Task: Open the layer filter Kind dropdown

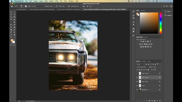Action: click(140, 64)
